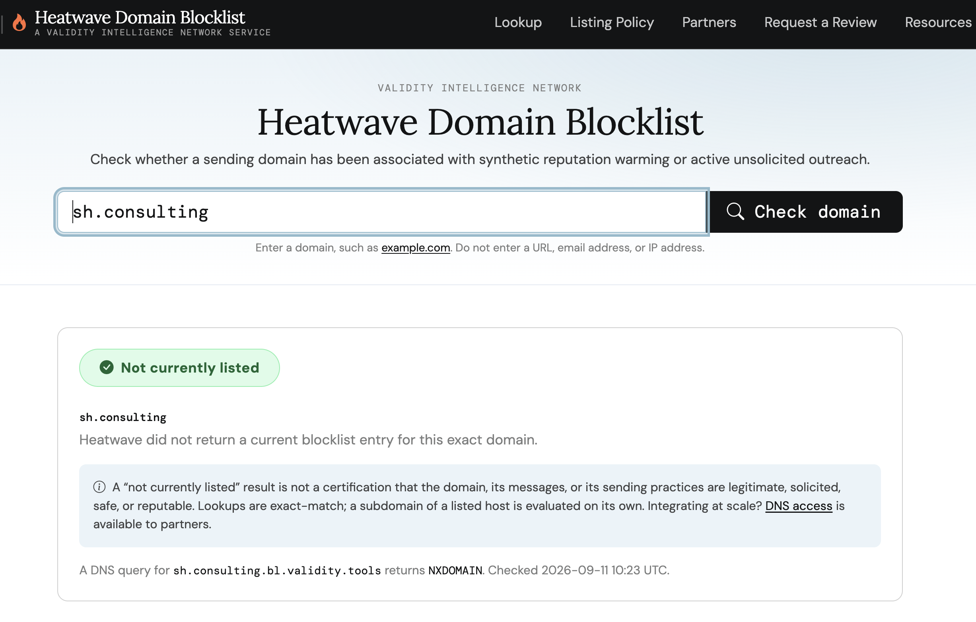Click the Heatwave flame logo icon
This screenshot has width=976, height=622.
19,22
